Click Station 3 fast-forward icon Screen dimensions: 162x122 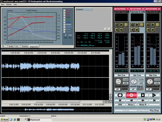(153, 30)
